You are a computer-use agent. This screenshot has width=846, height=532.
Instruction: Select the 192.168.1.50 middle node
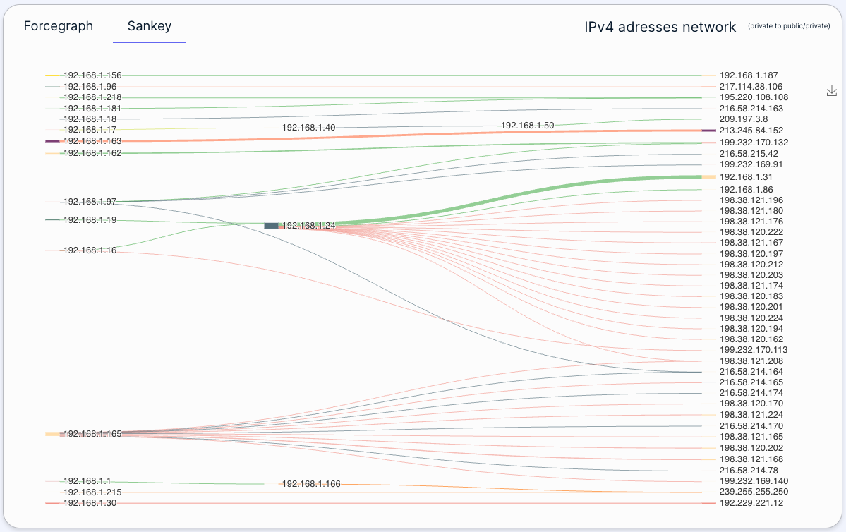tap(527, 125)
